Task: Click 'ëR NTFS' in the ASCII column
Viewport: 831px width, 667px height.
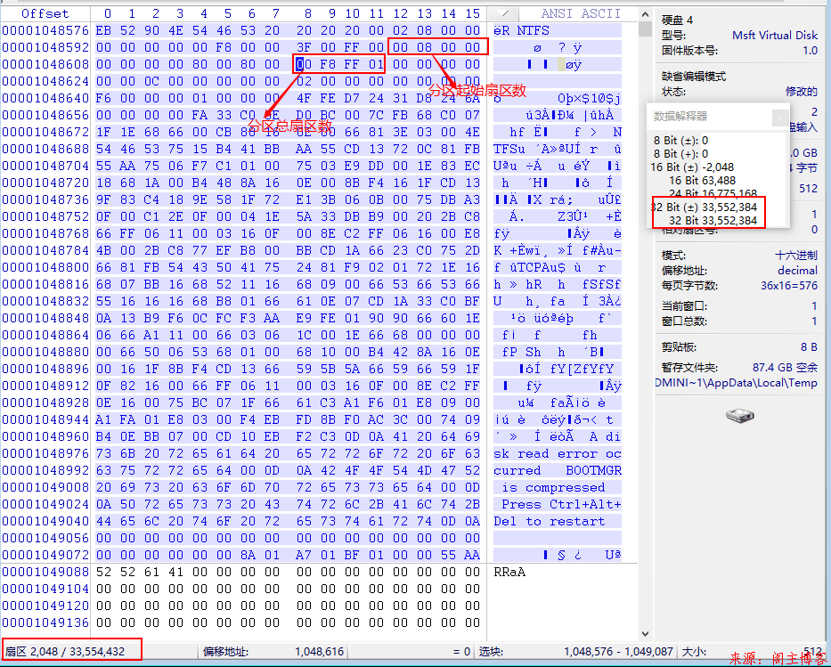Action: 522,31
